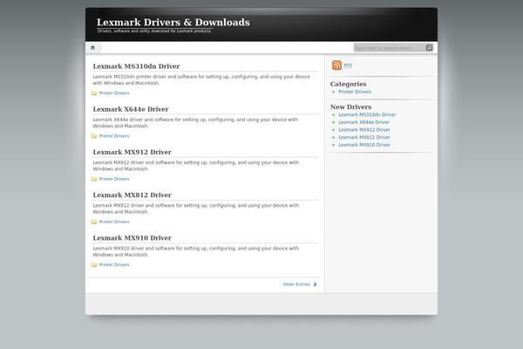This screenshot has width=523, height=349.
Task: Click Printer Drivers link under MS310dn post
Action: pos(114,93)
